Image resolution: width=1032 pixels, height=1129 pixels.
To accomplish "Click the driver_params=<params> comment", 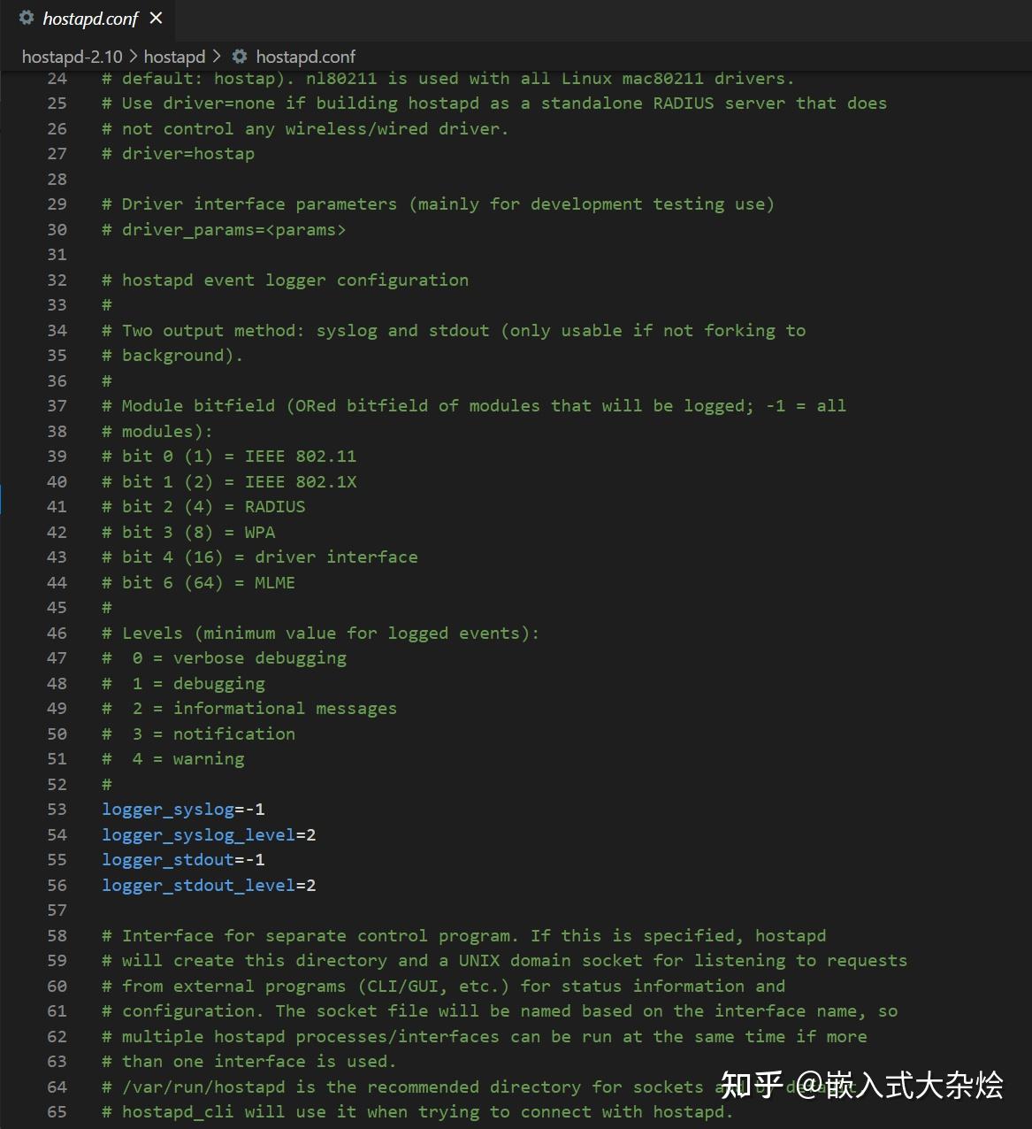I will (224, 230).
